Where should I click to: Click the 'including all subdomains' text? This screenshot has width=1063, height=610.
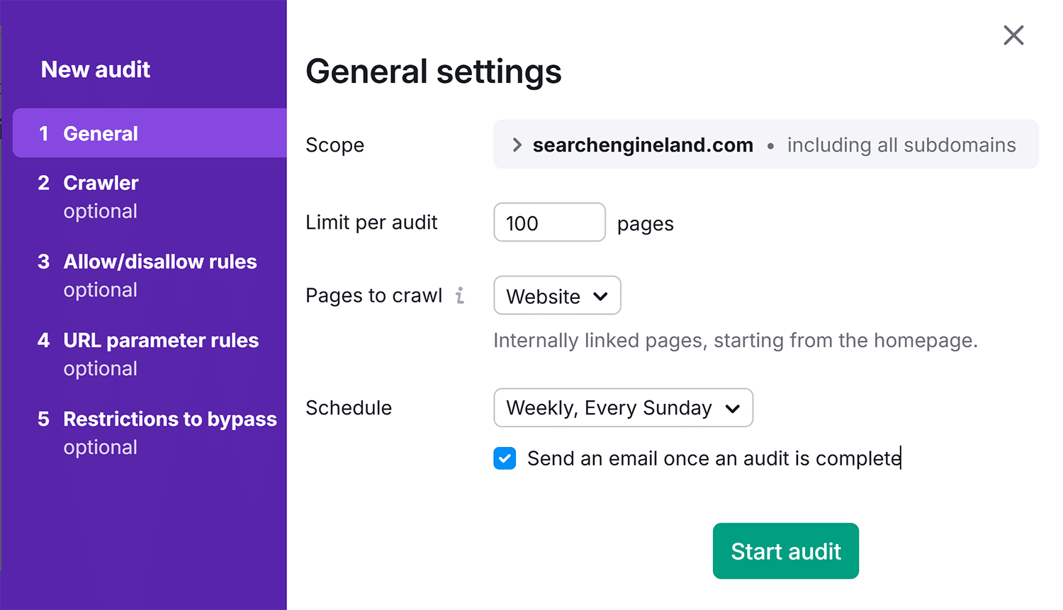click(901, 145)
